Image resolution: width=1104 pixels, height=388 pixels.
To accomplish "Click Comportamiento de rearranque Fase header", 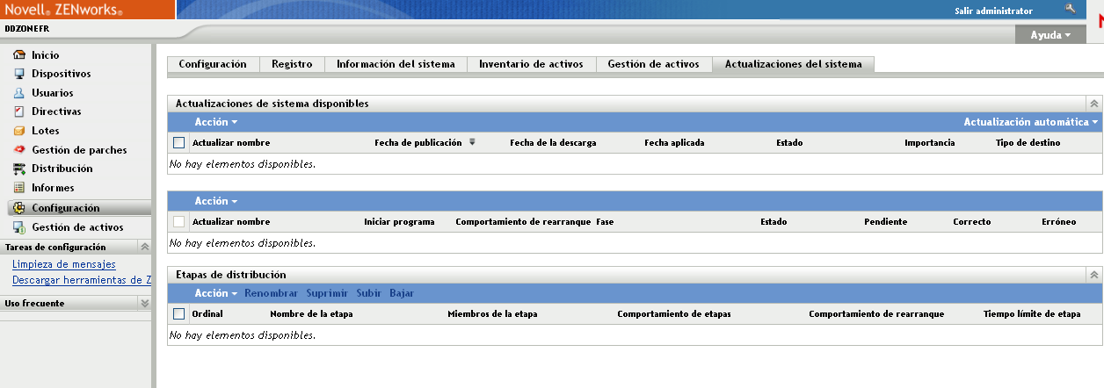I will [x=534, y=222].
